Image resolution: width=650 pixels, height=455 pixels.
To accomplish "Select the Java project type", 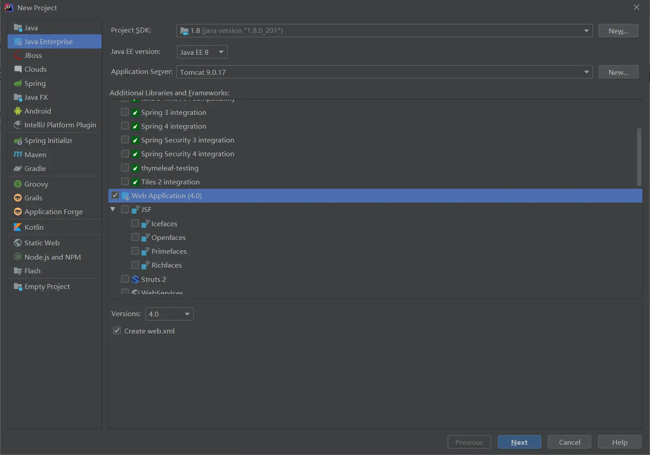I will (54, 28).
